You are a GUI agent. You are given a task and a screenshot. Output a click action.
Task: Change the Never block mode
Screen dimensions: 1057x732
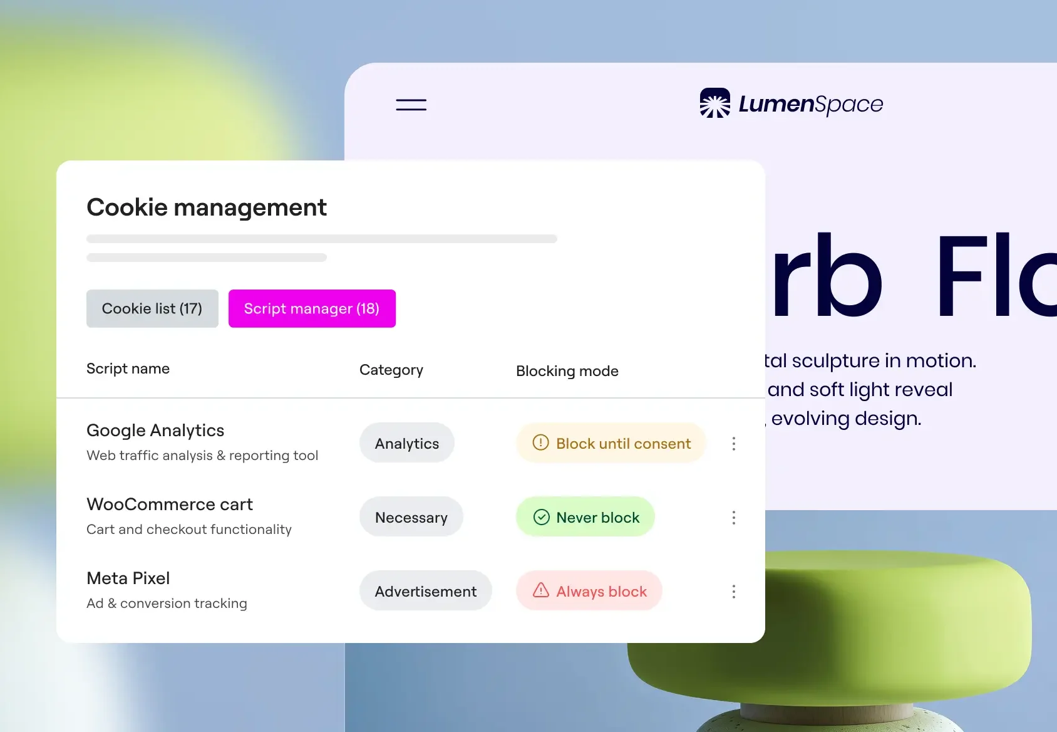coord(585,517)
